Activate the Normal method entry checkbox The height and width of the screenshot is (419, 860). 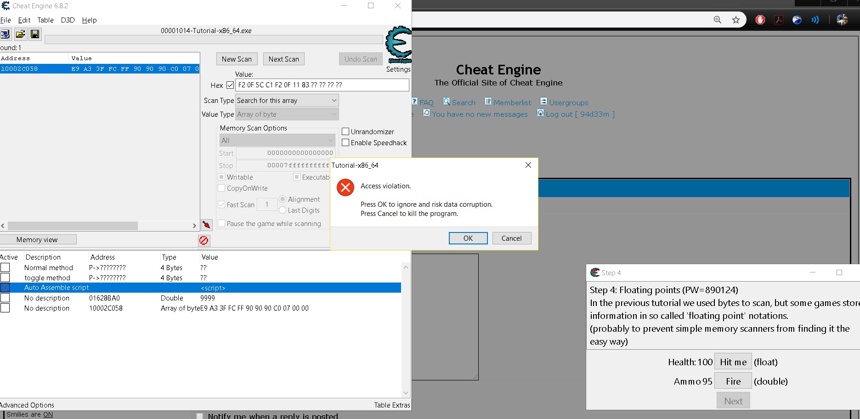(x=5, y=267)
